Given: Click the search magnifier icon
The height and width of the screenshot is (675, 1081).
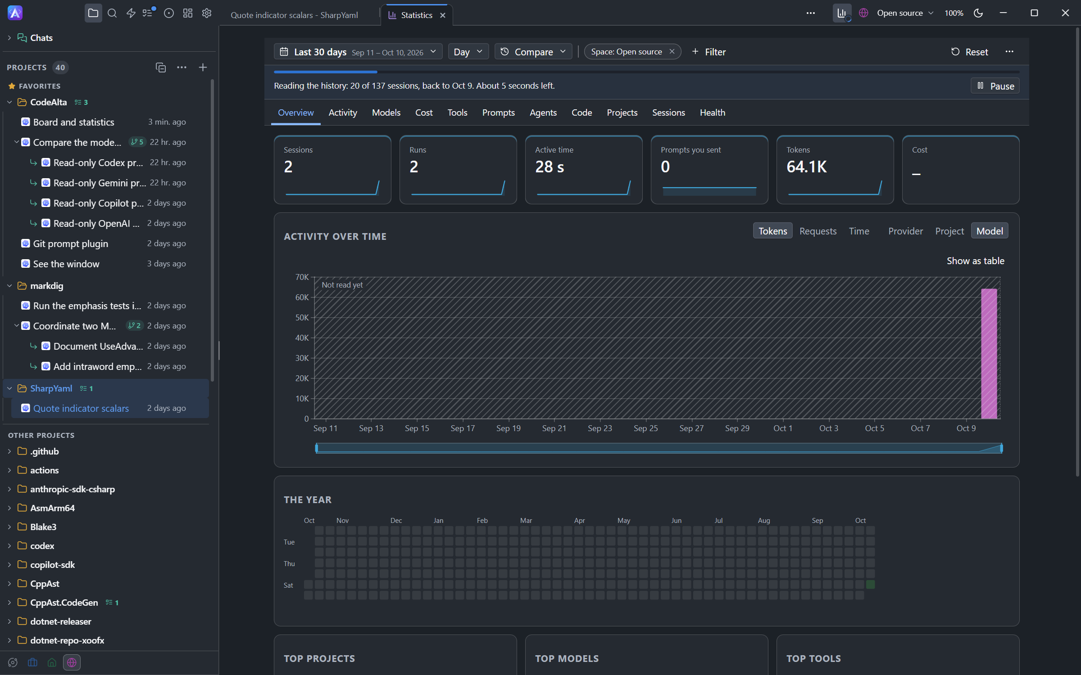Looking at the screenshot, I should tap(112, 13).
